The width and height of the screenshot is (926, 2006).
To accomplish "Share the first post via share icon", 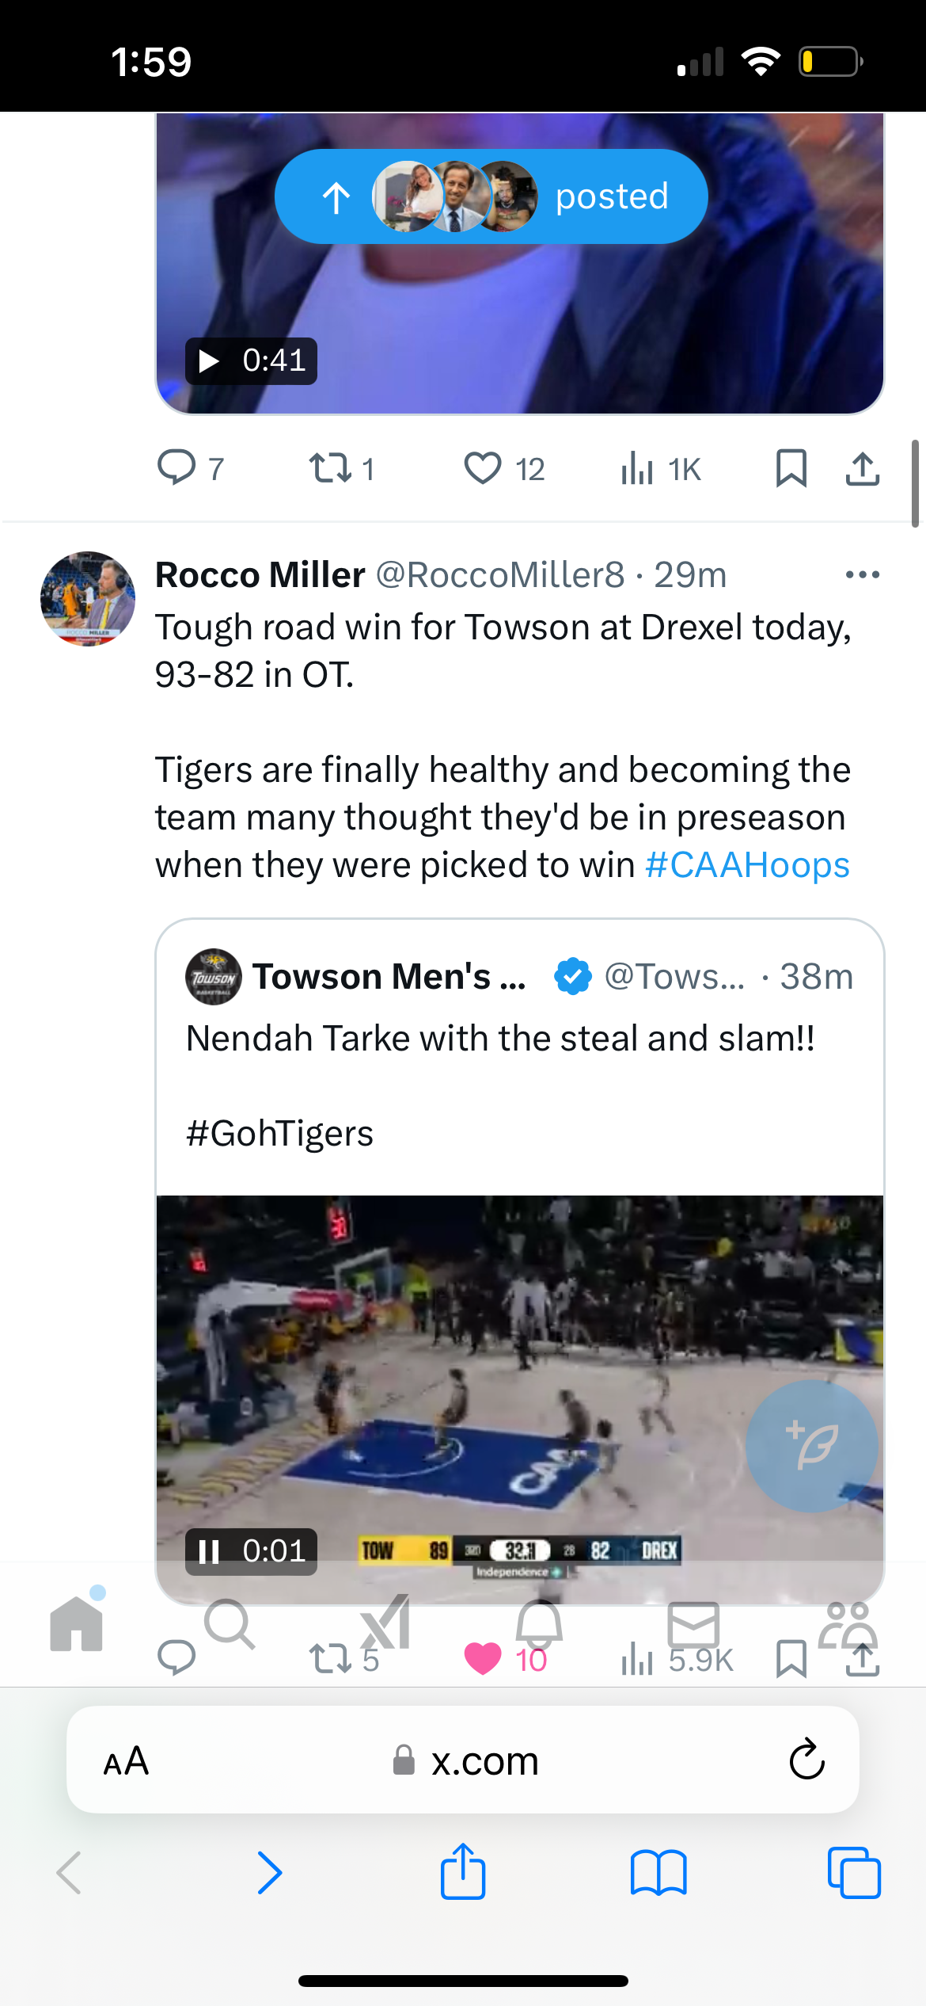I will pyautogui.click(x=862, y=467).
